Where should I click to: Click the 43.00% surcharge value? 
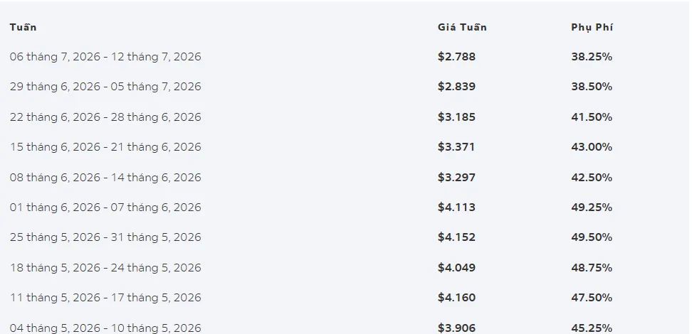click(x=592, y=146)
